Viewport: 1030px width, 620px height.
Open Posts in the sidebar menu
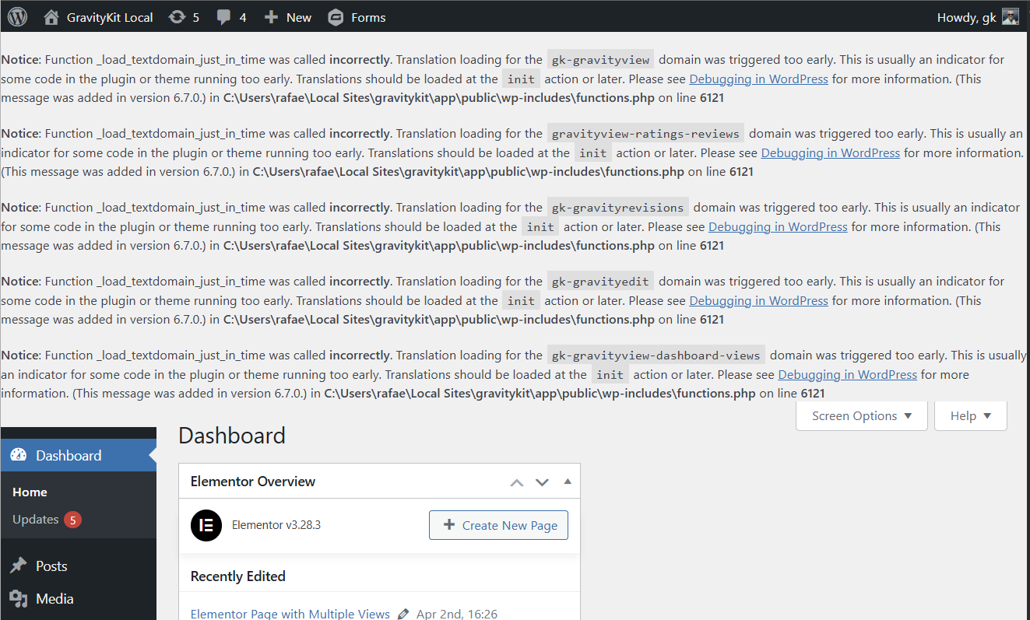click(51, 566)
